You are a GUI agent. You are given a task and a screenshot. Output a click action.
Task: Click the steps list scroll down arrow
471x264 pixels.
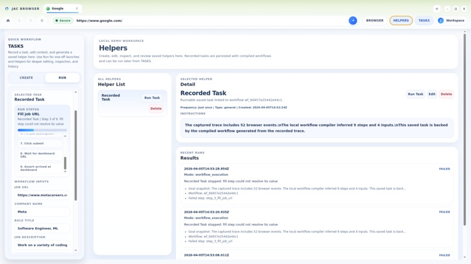(x=65, y=172)
